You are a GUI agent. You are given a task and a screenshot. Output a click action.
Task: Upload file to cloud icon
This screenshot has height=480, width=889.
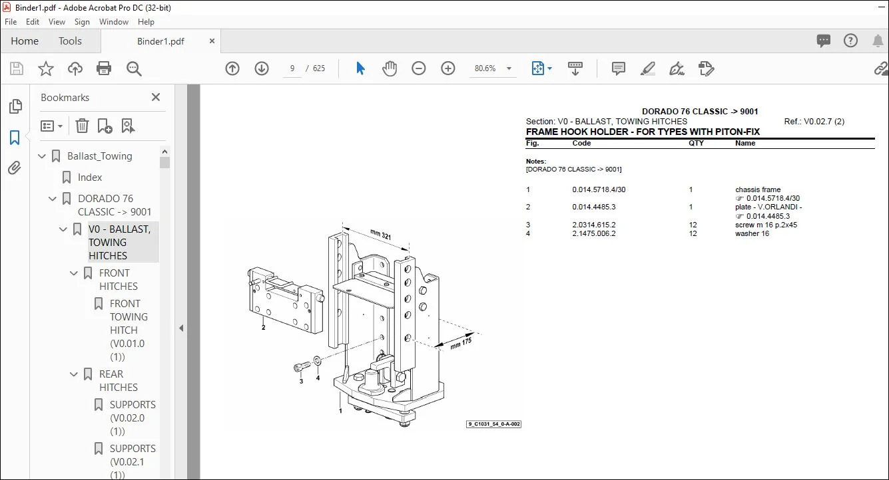[x=75, y=68]
